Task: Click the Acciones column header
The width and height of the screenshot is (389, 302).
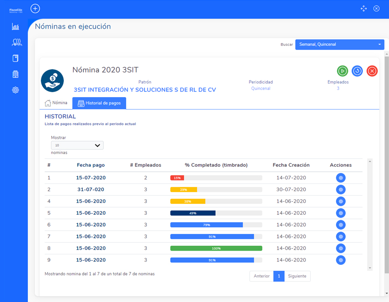Action: coord(341,165)
